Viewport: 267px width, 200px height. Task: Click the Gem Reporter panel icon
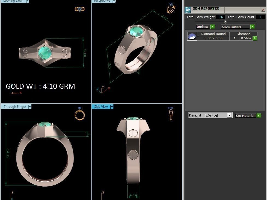[x=188, y=10]
